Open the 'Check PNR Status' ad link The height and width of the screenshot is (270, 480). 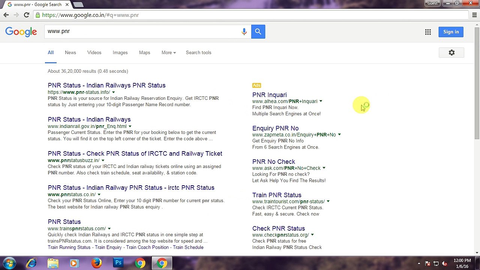(x=279, y=229)
